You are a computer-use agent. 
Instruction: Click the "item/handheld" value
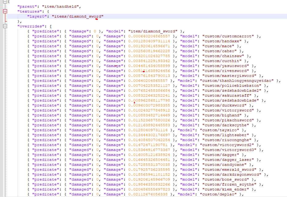pos(60,6)
